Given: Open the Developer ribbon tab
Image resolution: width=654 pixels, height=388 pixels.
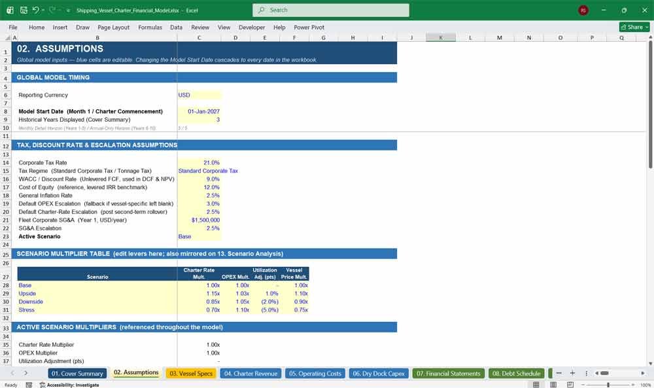Looking at the screenshot, I should coord(252,27).
